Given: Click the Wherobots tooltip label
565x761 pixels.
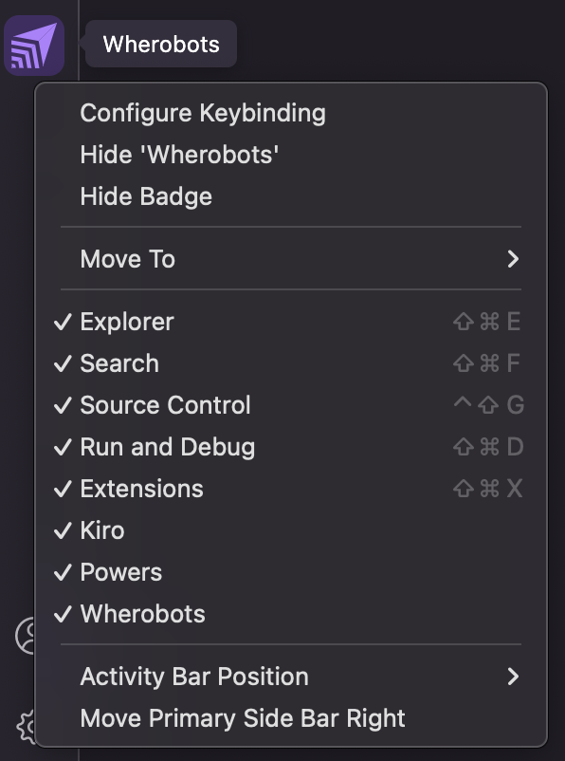Looking at the screenshot, I should pos(160,43).
